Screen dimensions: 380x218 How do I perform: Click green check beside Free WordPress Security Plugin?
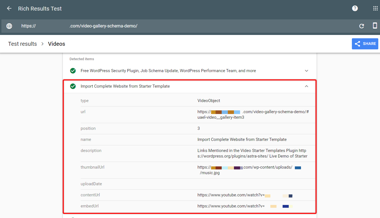pyautogui.click(x=73, y=71)
